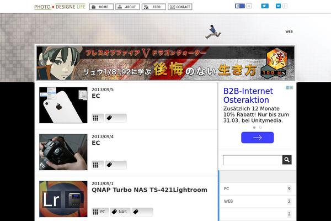Viewport: 331px width, 221px height.
Task: Click the category grid button of the 2013/09/5 post
Action: (98, 118)
